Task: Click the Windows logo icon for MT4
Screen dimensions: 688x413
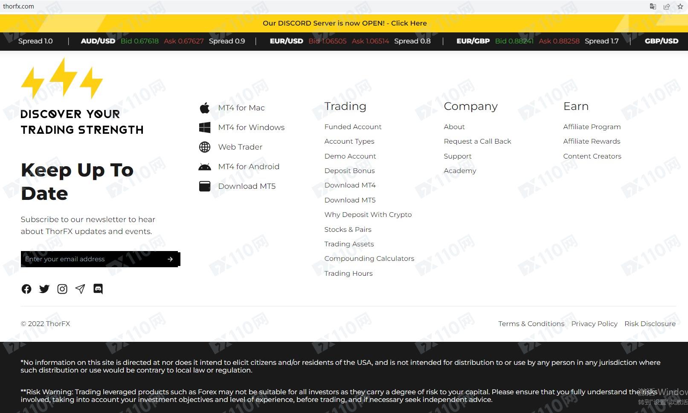Action: (x=205, y=127)
